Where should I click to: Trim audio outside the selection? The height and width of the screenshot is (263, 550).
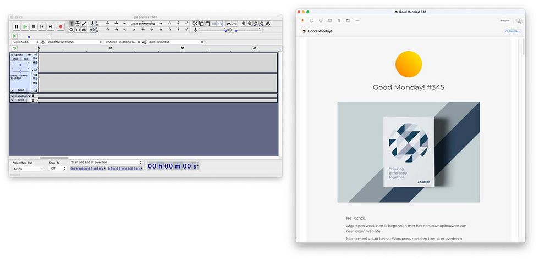pyautogui.click(x=214, y=24)
